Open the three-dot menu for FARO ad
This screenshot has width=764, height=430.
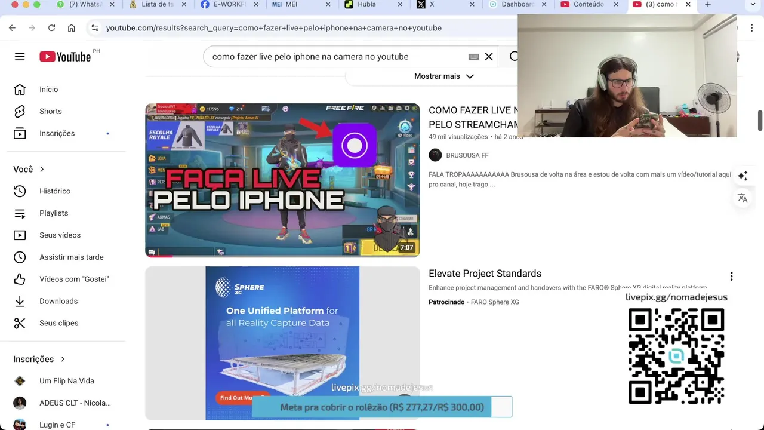coord(731,277)
